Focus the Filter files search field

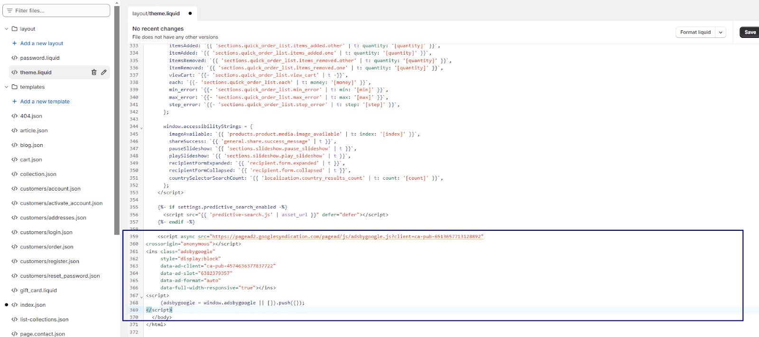(x=56, y=10)
